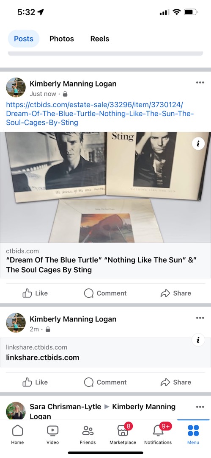This screenshot has height=458, width=211.
Task: Tap info icon on linkshare.ctbids.com card
Action: point(198,340)
